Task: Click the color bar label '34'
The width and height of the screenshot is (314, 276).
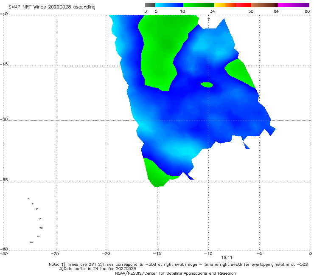Action: (213, 11)
